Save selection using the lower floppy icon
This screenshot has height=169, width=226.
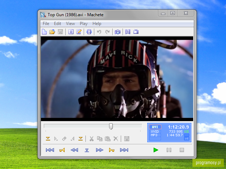pyautogui.click(x=127, y=139)
